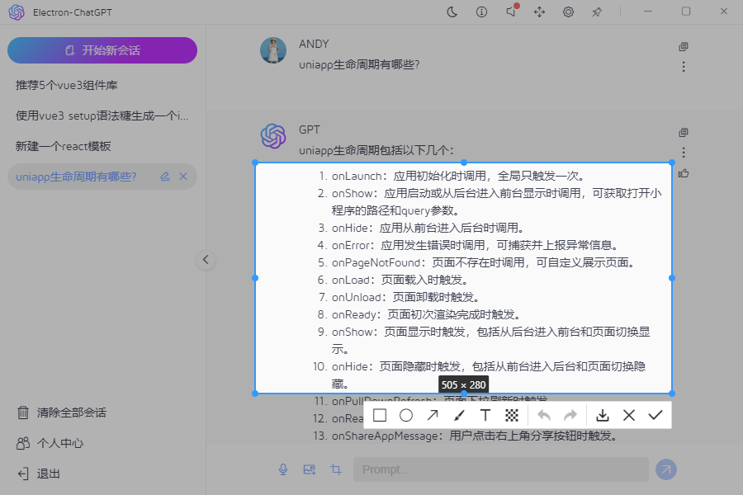Select the text annotation tool
The width and height of the screenshot is (743, 495).
click(x=485, y=415)
